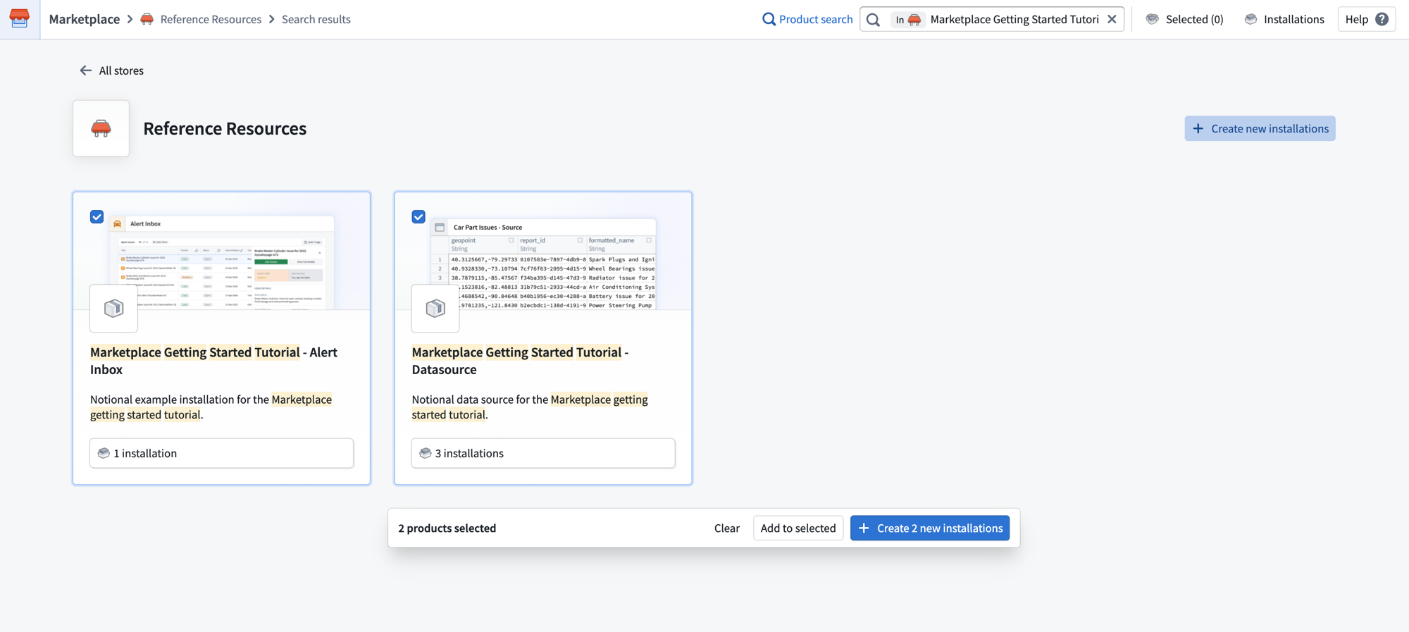
Task: Click the search magnifier icon in search box
Action: tap(873, 20)
